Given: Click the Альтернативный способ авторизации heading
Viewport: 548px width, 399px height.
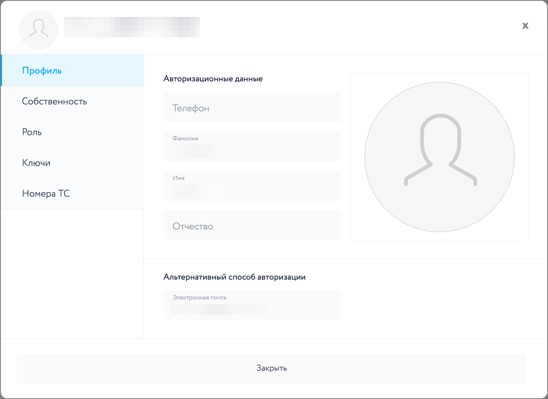Looking at the screenshot, I should (234, 277).
